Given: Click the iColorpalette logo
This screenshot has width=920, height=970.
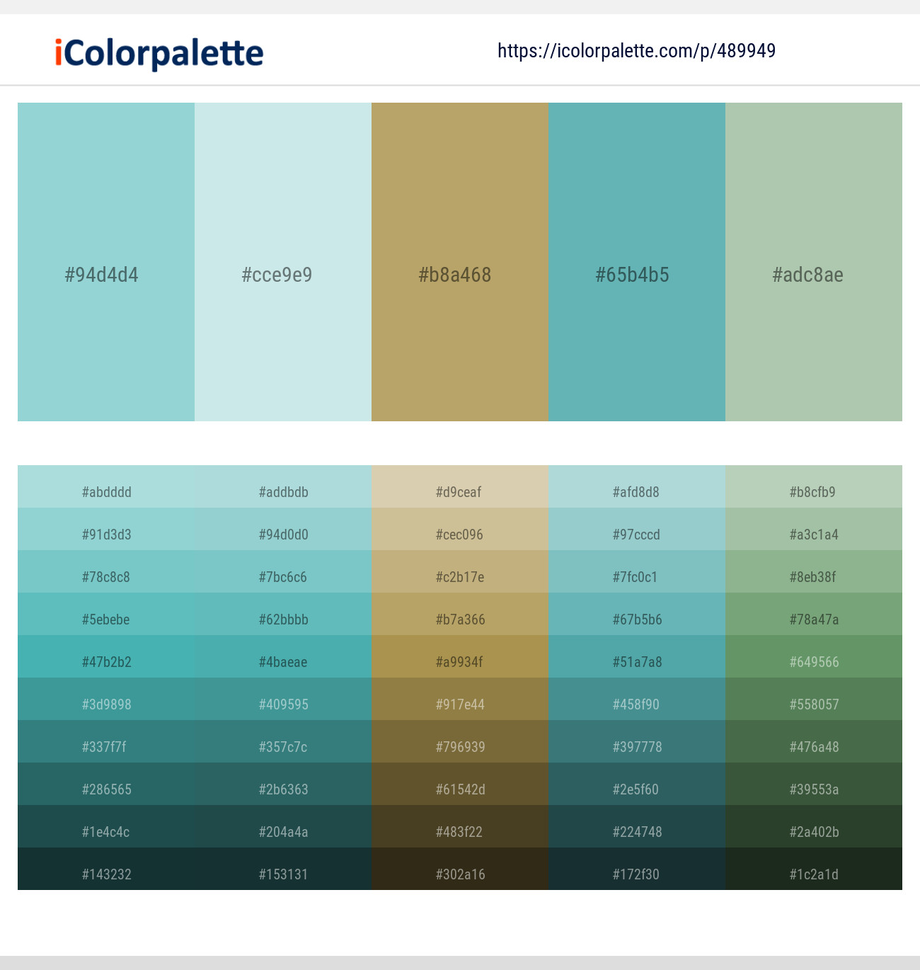Looking at the screenshot, I should pos(159,53).
